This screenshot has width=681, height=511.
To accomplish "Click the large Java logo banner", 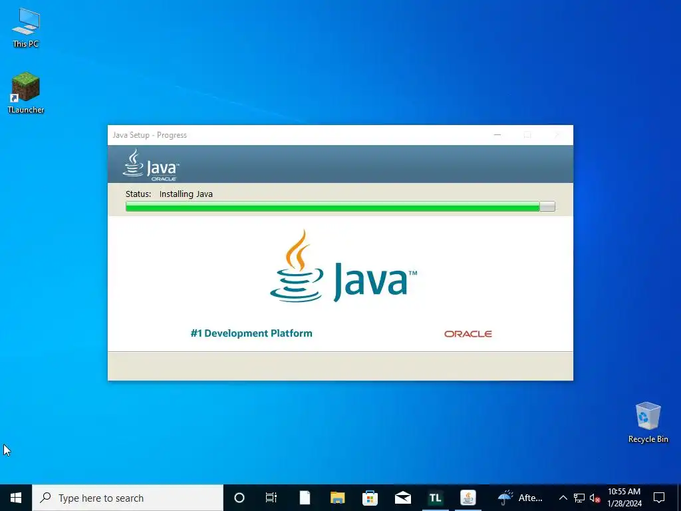I will point(343,266).
